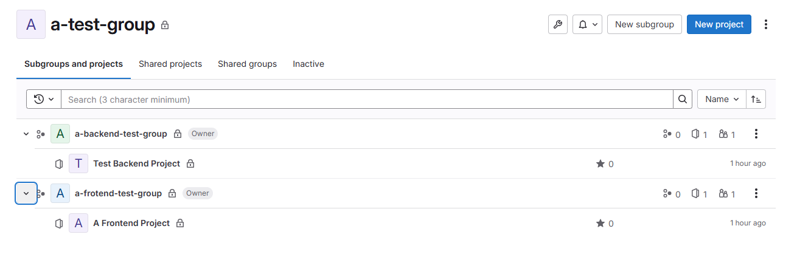Viewport: 811px width, 254px height.
Task: Open the Name sort dropdown
Action: [x=722, y=99]
